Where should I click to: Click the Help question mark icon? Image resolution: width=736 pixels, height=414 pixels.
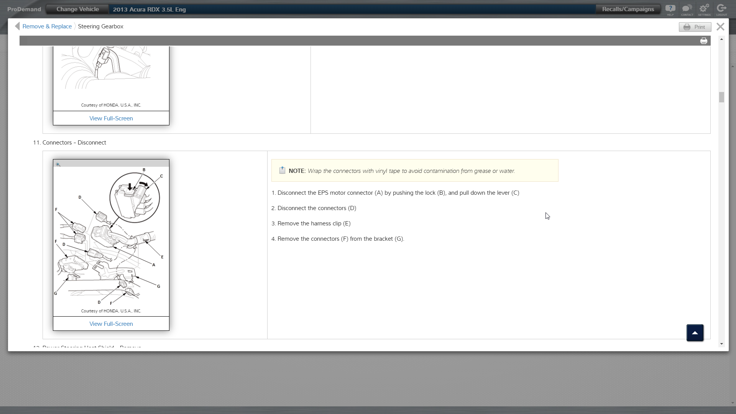click(x=670, y=9)
